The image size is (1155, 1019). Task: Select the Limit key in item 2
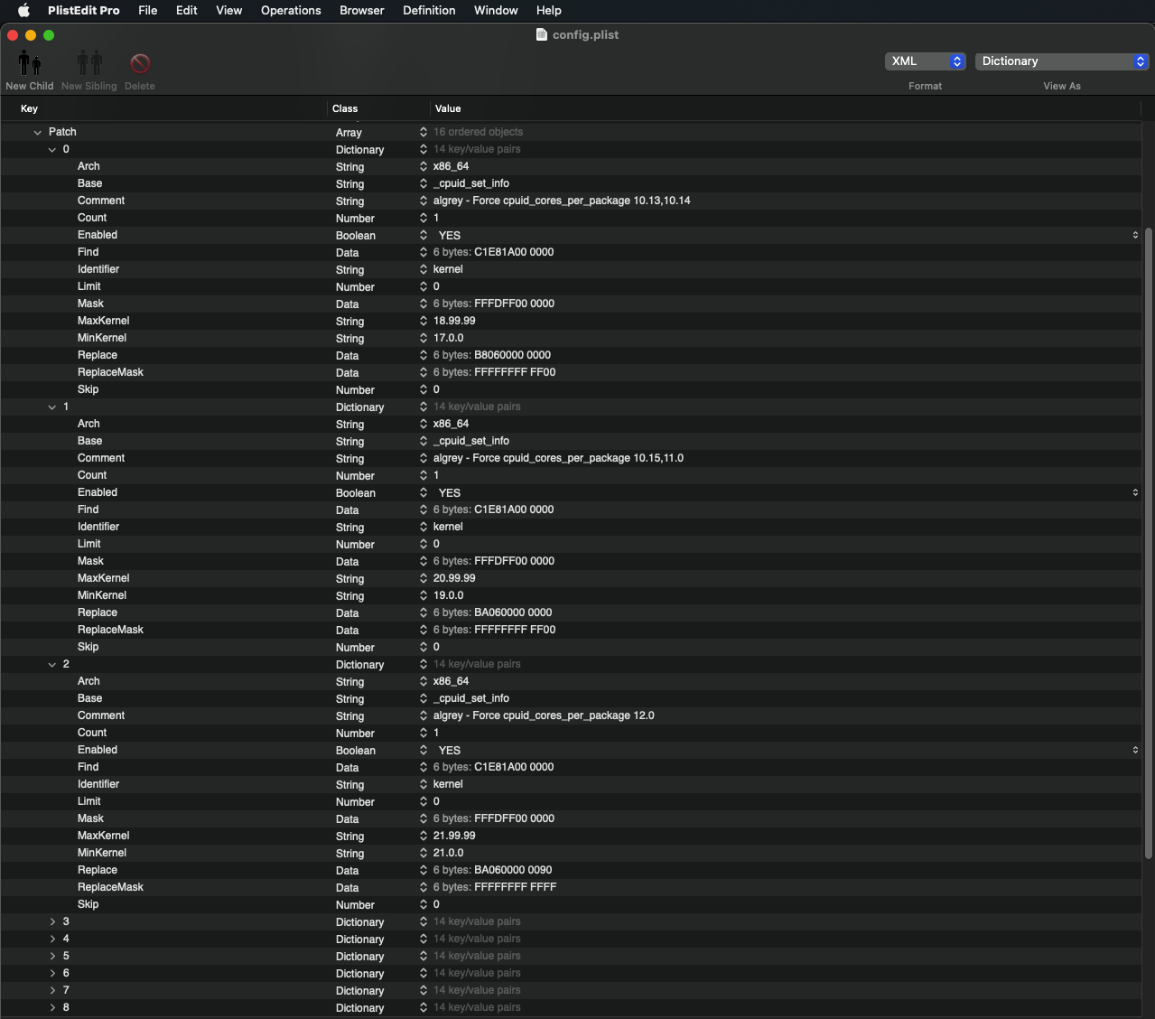coord(88,801)
